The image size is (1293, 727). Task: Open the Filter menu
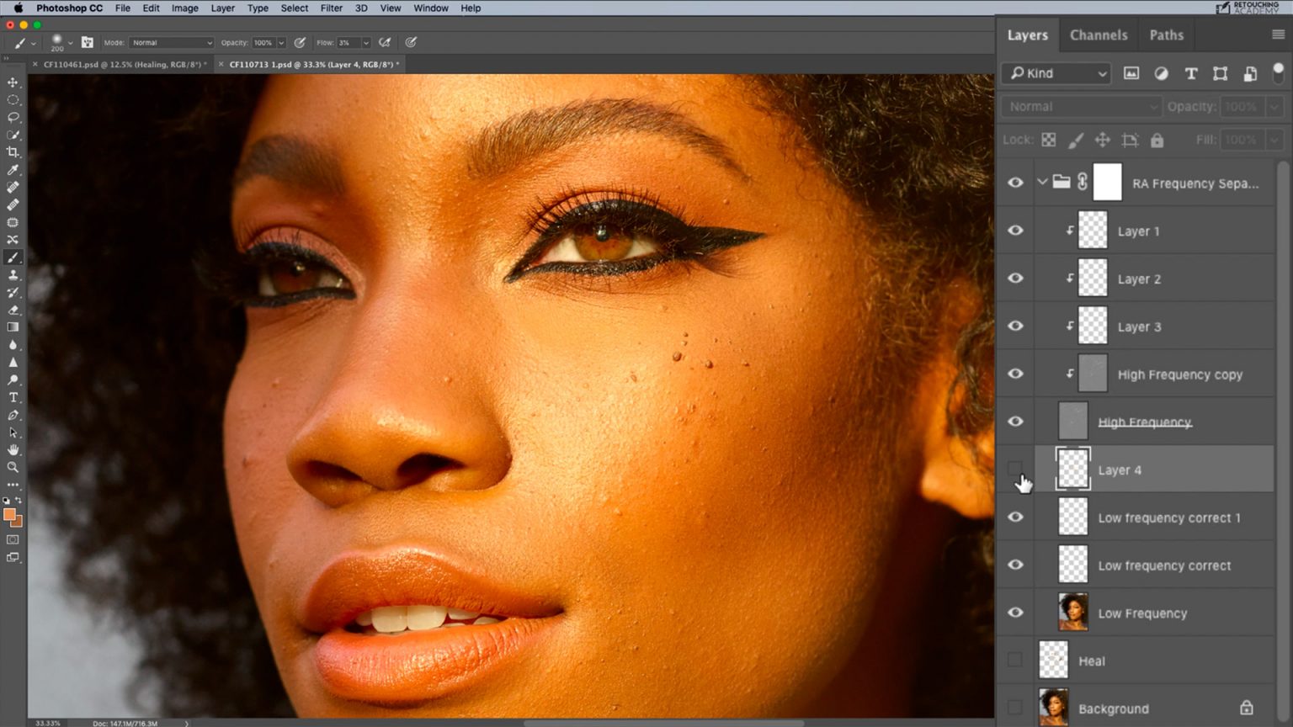click(331, 8)
